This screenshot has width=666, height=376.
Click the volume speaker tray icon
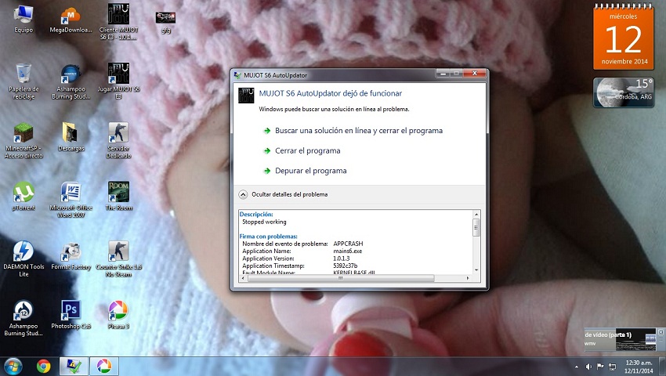click(x=589, y=366)
